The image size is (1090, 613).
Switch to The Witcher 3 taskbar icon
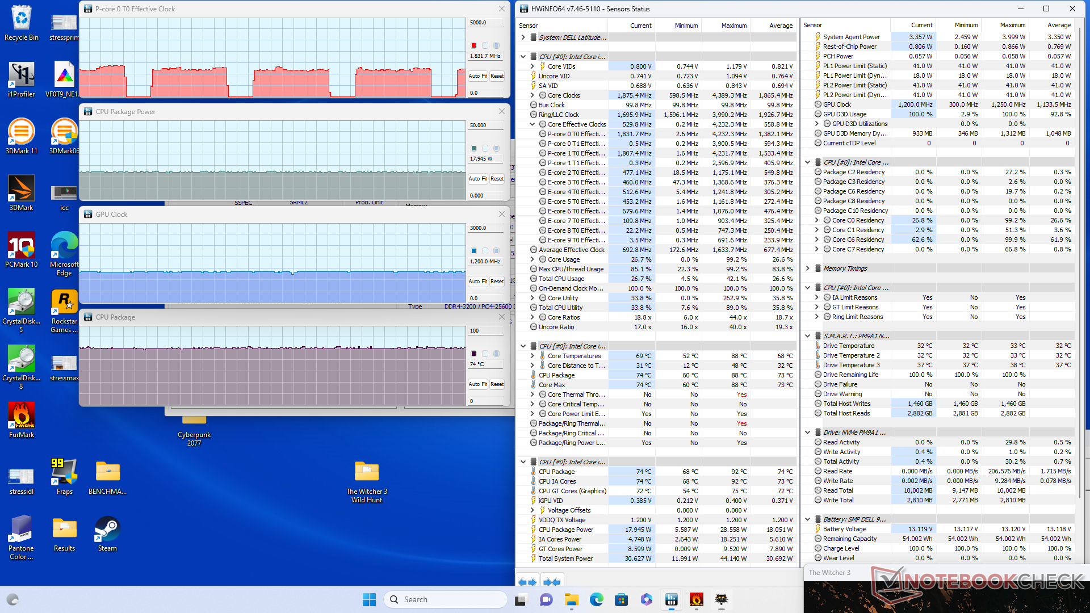[x=722, y=599]
